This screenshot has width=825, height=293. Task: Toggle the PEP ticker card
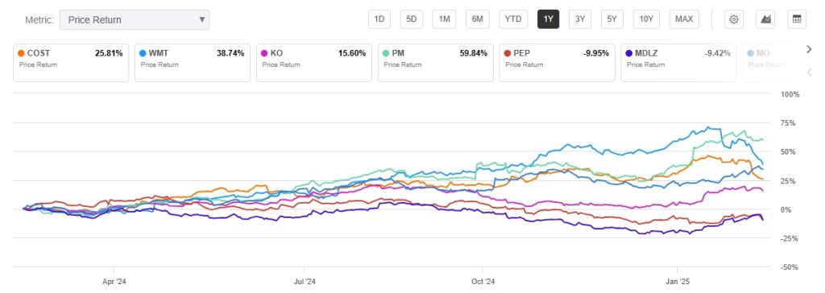[x=558, y=63]
